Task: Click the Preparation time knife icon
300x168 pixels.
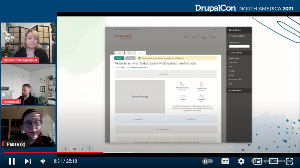Action: (x=182, y=84)
